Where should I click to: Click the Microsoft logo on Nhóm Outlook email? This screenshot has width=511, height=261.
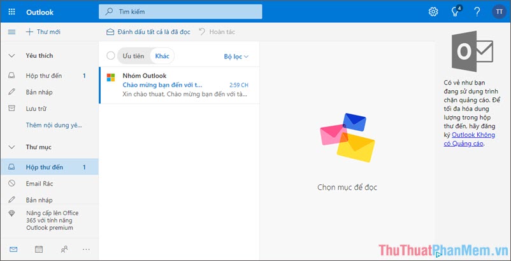[111, 77]
